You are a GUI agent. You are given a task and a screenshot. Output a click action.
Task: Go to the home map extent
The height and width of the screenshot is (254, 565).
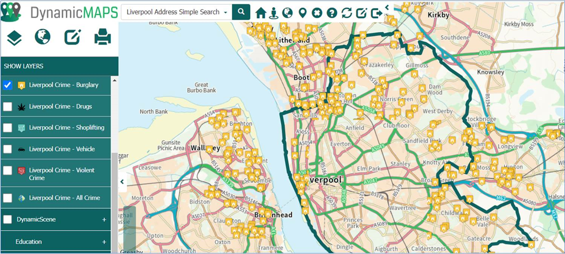click(261, 13)
